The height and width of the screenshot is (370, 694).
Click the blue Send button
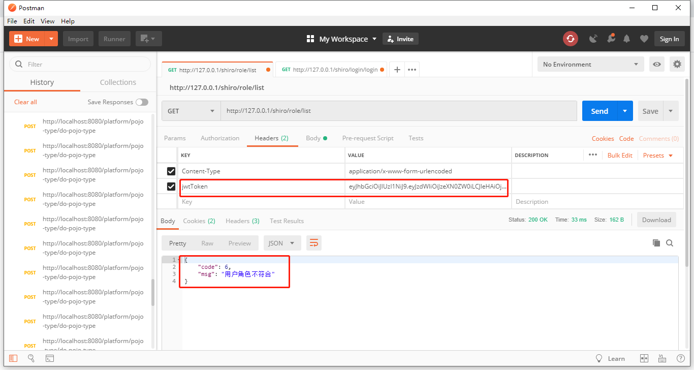point(600,111)
